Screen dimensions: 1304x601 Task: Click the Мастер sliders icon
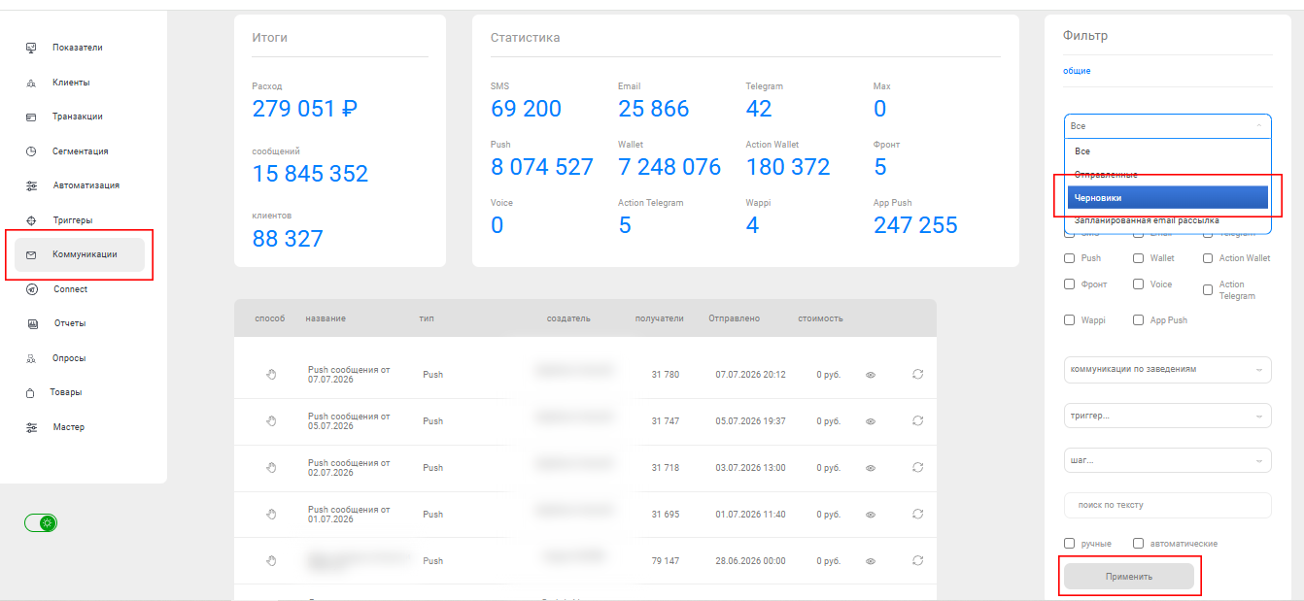(31, 427)
